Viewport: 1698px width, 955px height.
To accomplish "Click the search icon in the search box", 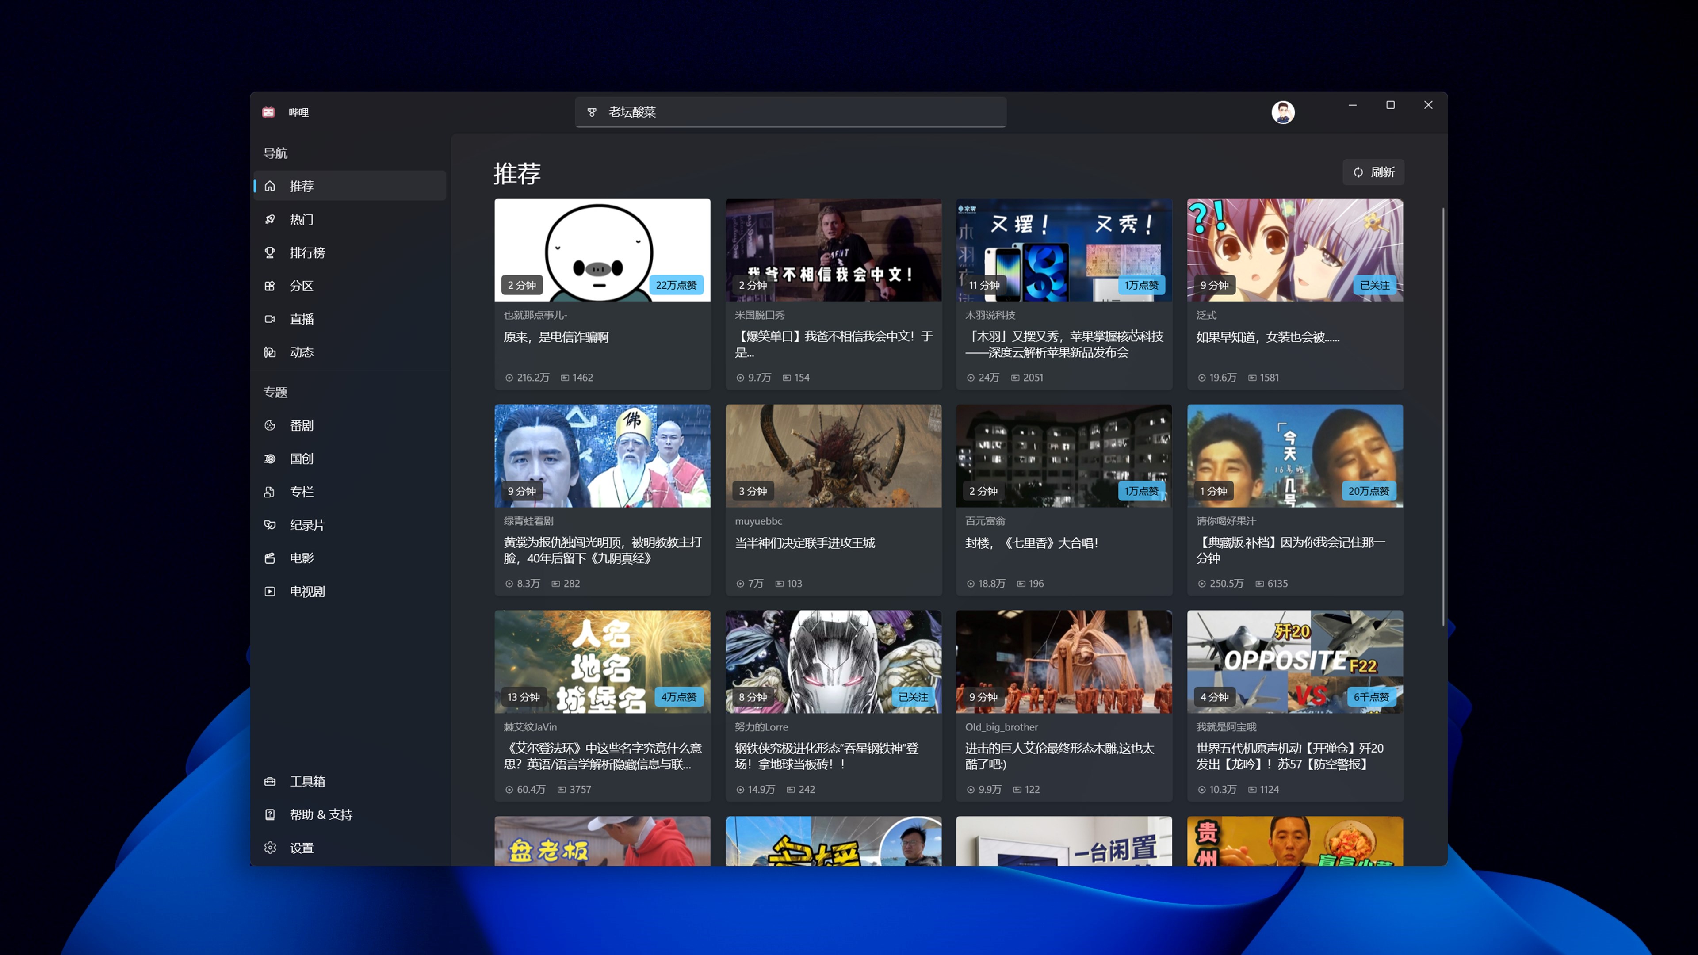I will point(592,112).
